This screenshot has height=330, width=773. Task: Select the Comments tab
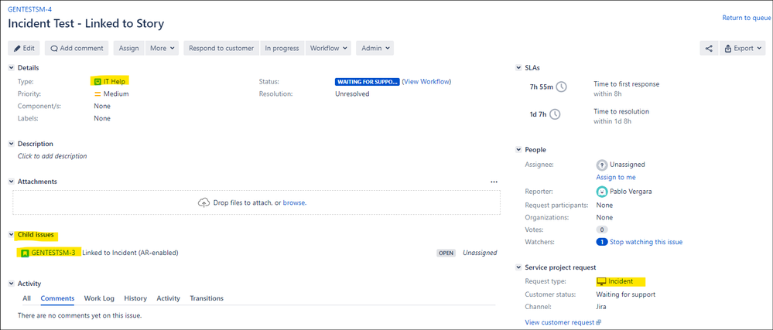[57, 298]
